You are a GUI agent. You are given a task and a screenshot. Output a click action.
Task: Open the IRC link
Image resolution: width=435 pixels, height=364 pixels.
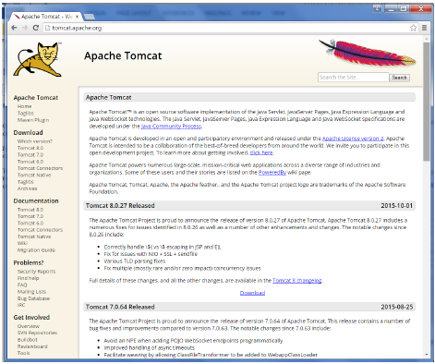point(21,305)
